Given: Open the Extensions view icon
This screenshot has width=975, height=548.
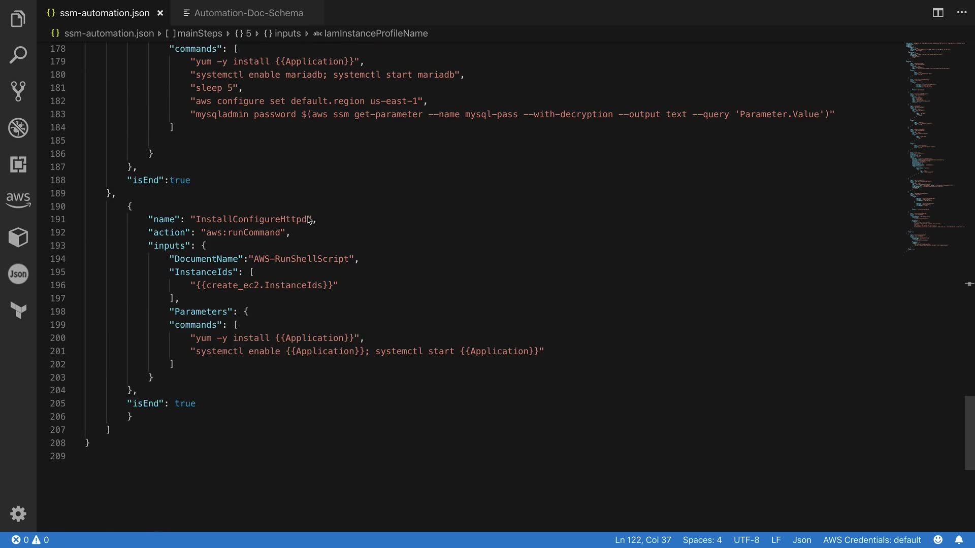Looking at the screenshot, I should click(x=18, y=164).
